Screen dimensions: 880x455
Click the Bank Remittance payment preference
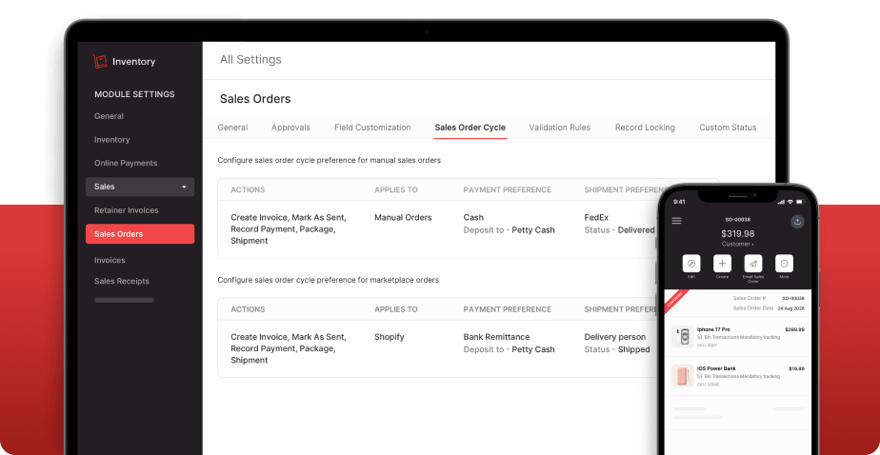[497, 337]
